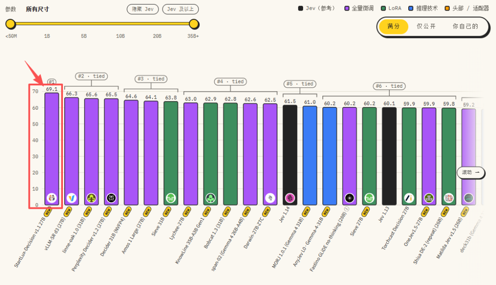Toggle the LoRA legend entry
This screenshot has width=496, height=285.
(391, 8)
